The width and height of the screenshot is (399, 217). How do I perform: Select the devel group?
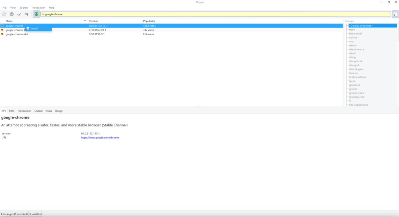click(352, 53)
